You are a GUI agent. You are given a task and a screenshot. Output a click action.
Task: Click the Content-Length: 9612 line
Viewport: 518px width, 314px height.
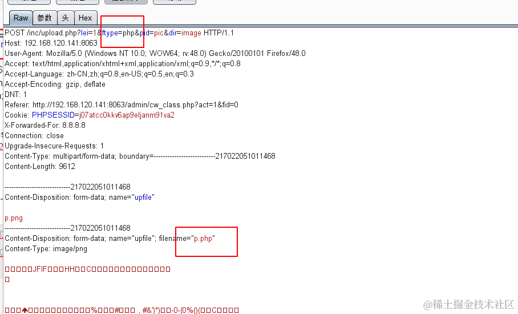pos(39,166)
